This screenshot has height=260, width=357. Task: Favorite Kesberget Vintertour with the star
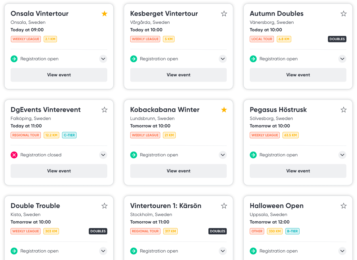point(224,14)
